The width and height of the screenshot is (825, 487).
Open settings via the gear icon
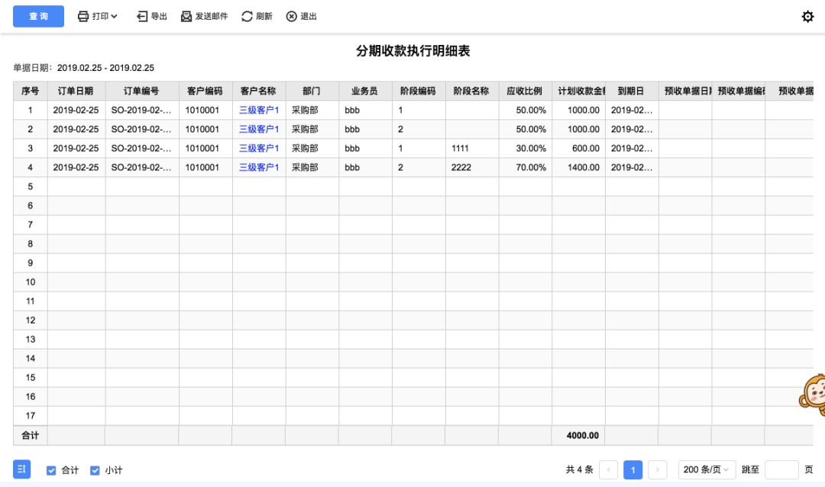[x=807, y=16]
